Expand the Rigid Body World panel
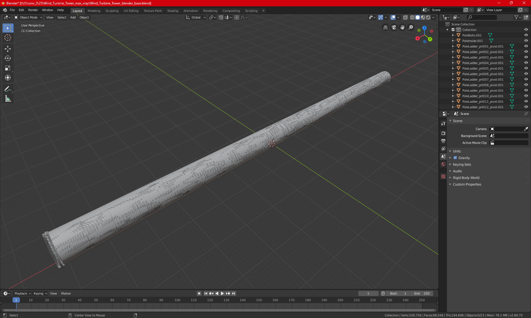The width and height of the screenshot is (531, 318). point(466,178)
